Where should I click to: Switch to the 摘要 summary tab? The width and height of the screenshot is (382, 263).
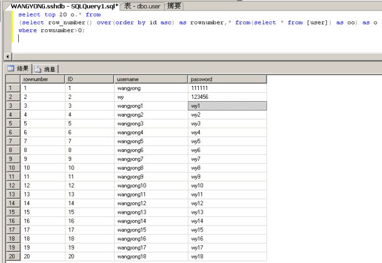pos(175,6)
